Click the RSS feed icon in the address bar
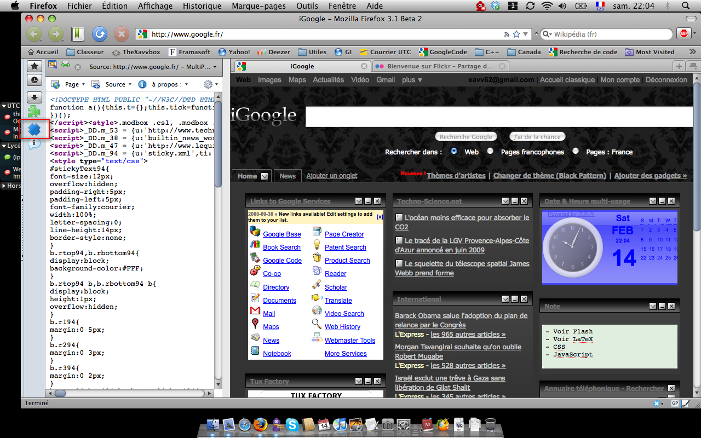Image resolution: width=701 pixels, height=438 pixels. (x=505, y=34)
